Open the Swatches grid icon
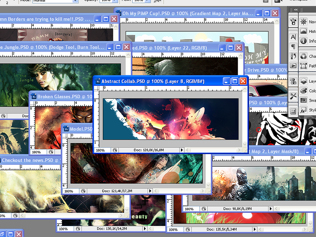Screen dimensions: 316x237 pos(303,100)
